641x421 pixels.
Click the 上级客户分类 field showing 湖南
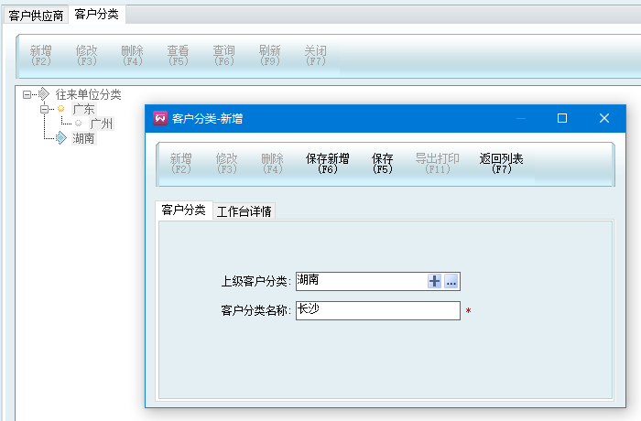(361, 282)
